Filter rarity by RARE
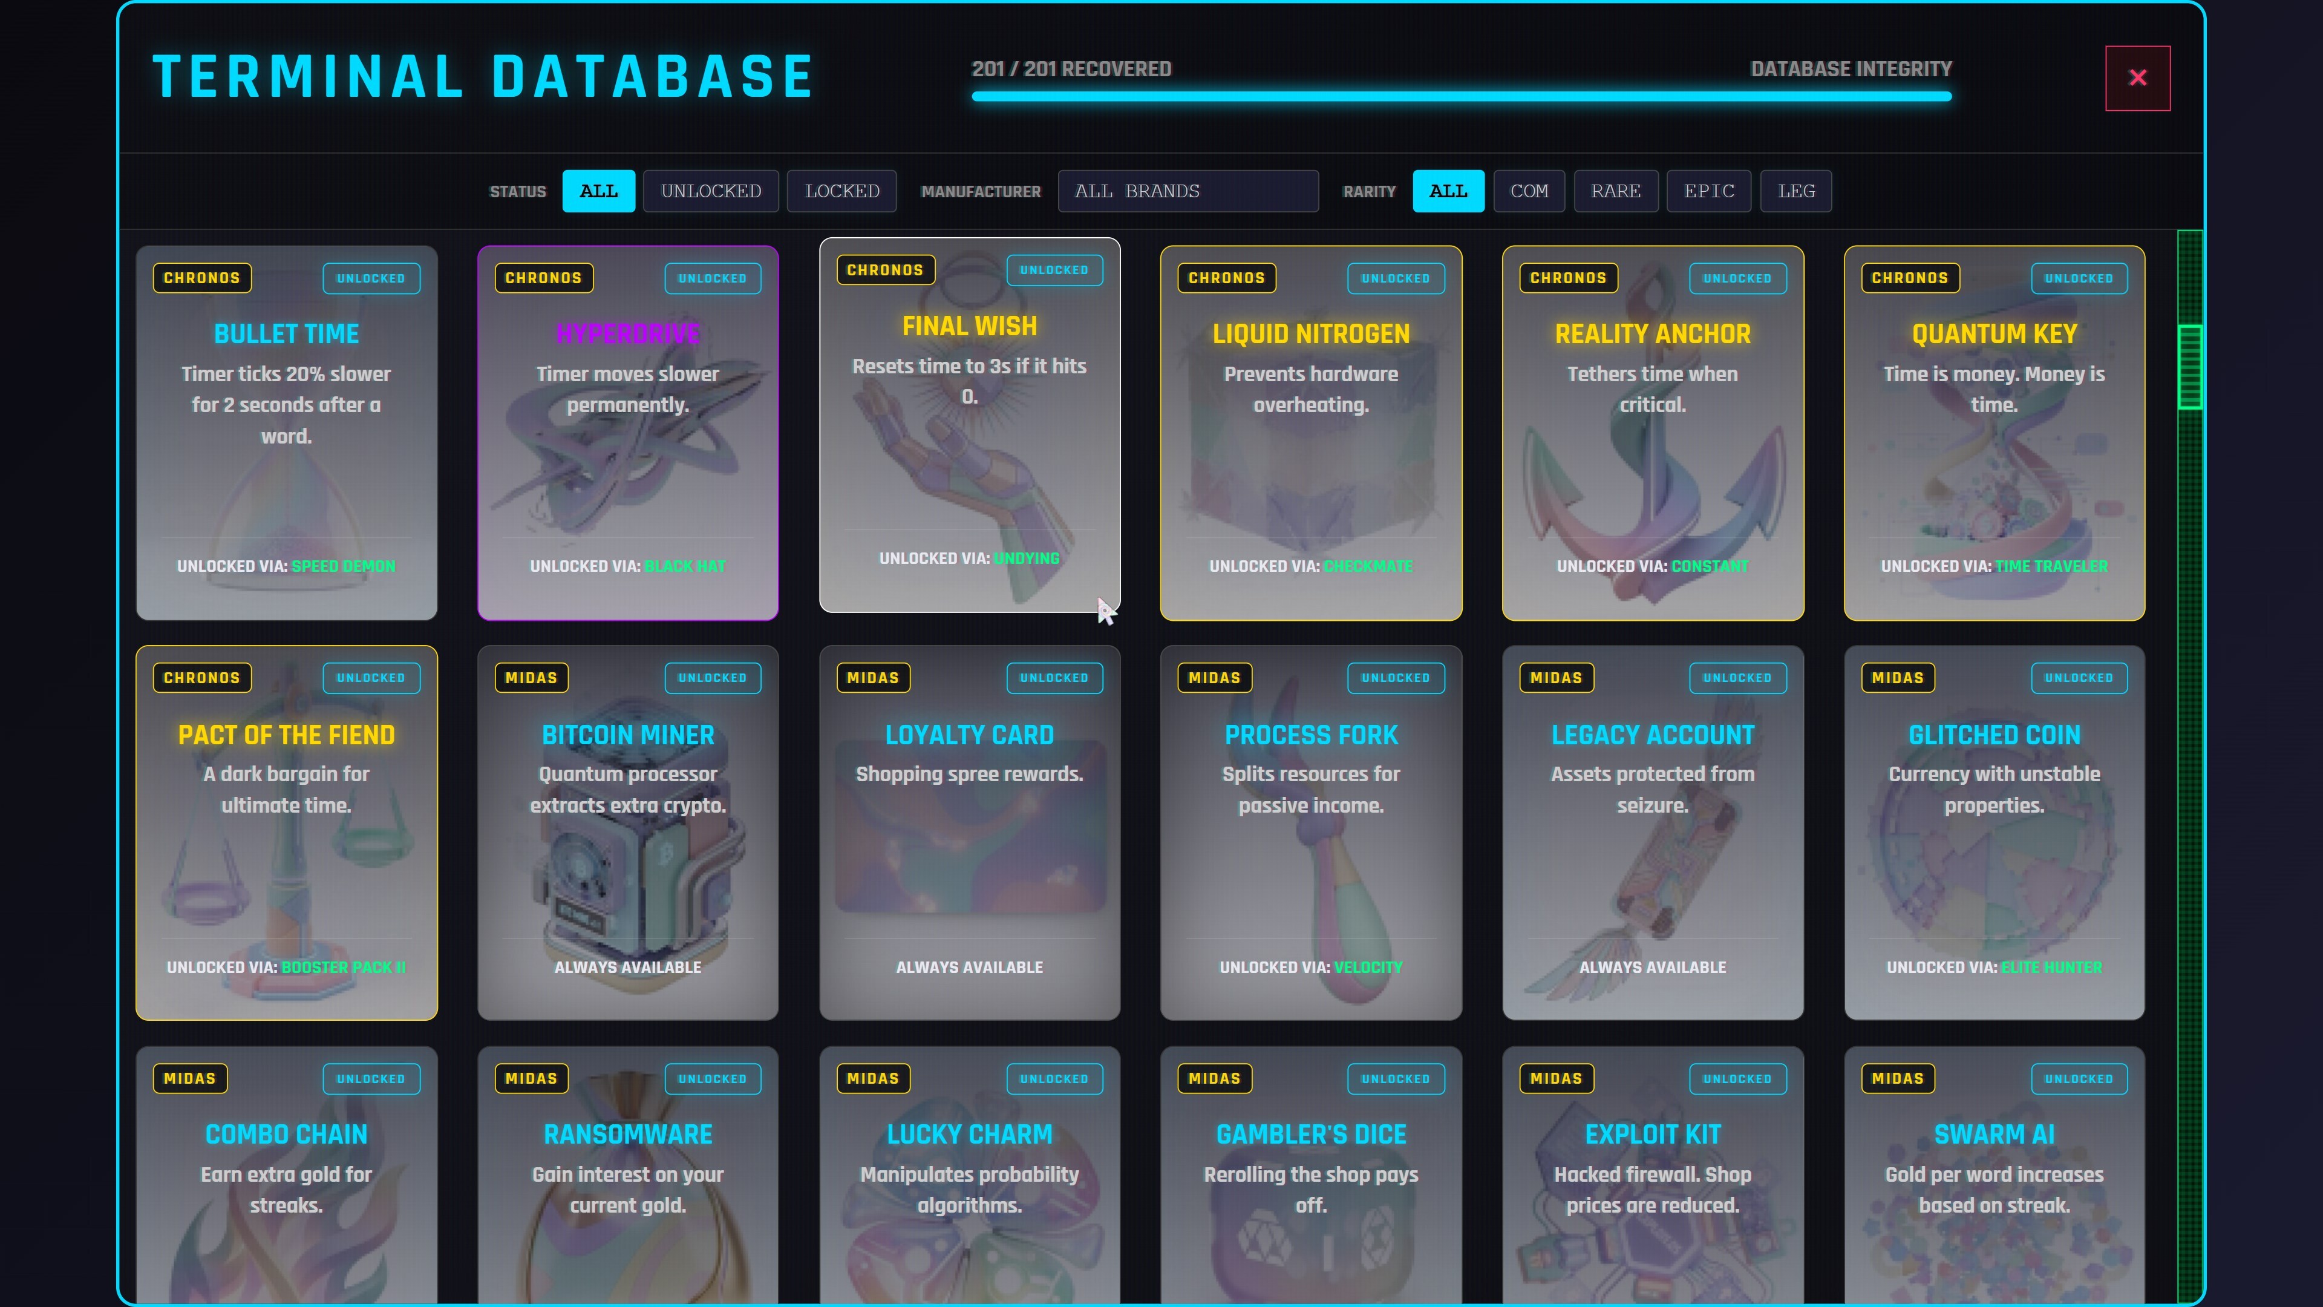Image resolution: width=2323 pixels, height=1307 pixels. click(x=1616, y=191)
